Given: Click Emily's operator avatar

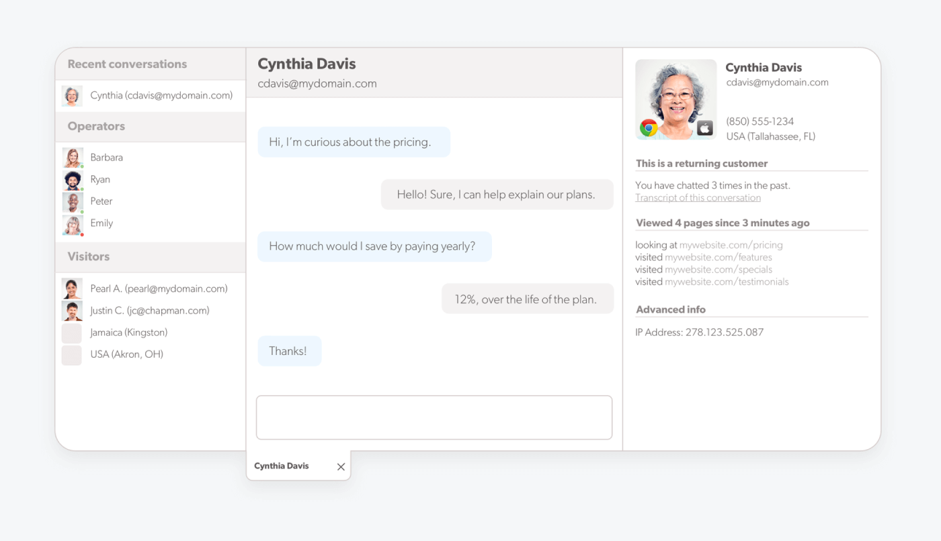Looking at the screenshot, I should (73, 224).
